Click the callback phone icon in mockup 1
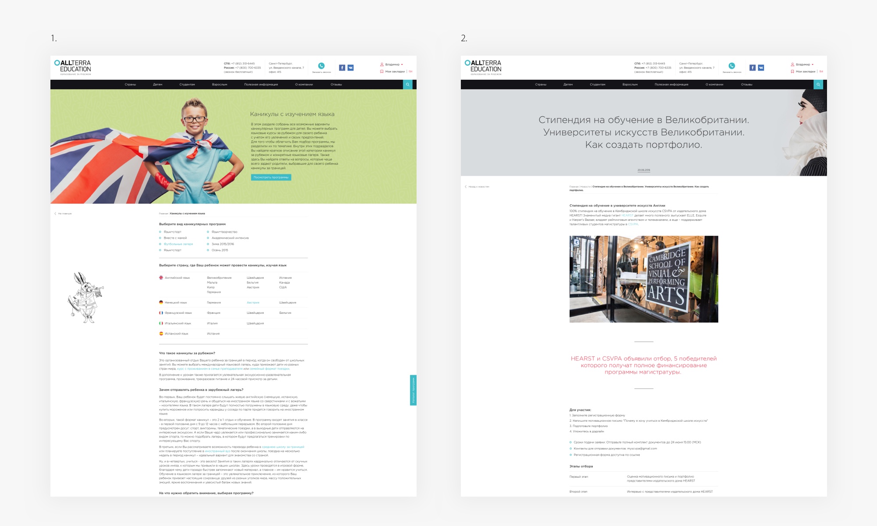The image size is (877, 526). pyautogui.click(x=321, y=66)
